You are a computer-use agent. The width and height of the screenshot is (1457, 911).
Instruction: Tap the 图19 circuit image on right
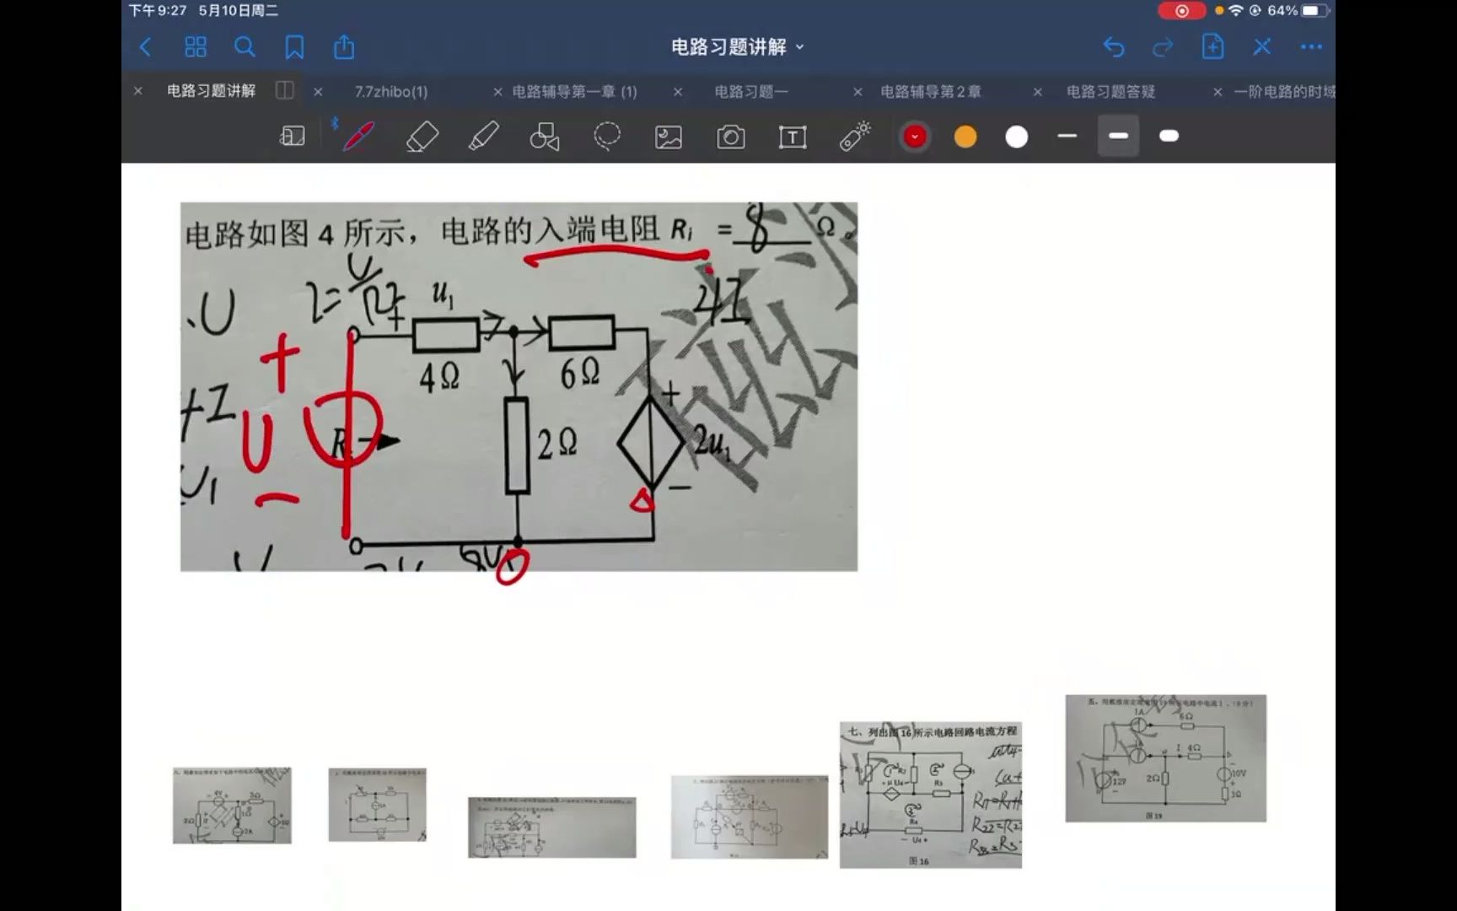[1166, 758]
